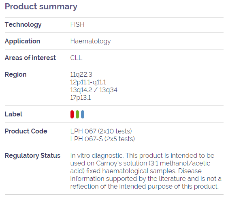Select the FISH technology value
The width and height of the screenshot is (228, 202).
point(77,24)
